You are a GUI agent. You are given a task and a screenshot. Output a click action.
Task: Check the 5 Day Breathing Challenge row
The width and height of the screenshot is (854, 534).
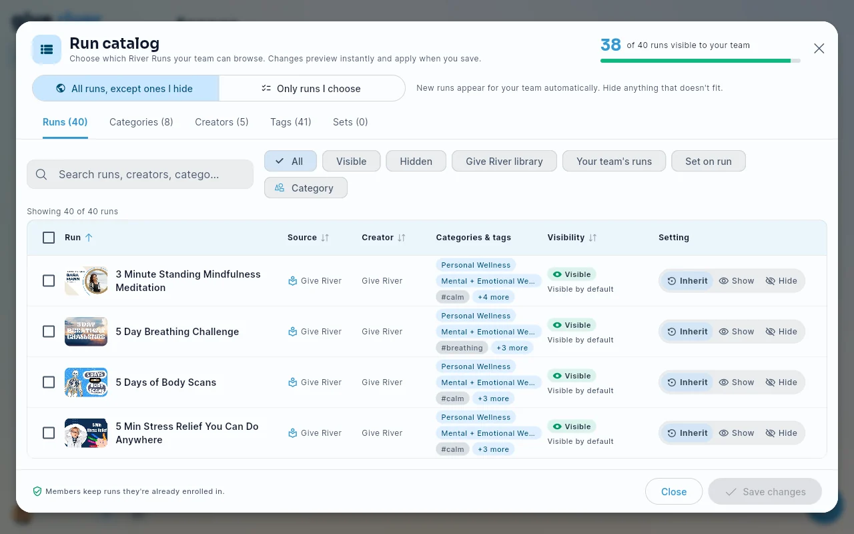click(x=49, y=332)
